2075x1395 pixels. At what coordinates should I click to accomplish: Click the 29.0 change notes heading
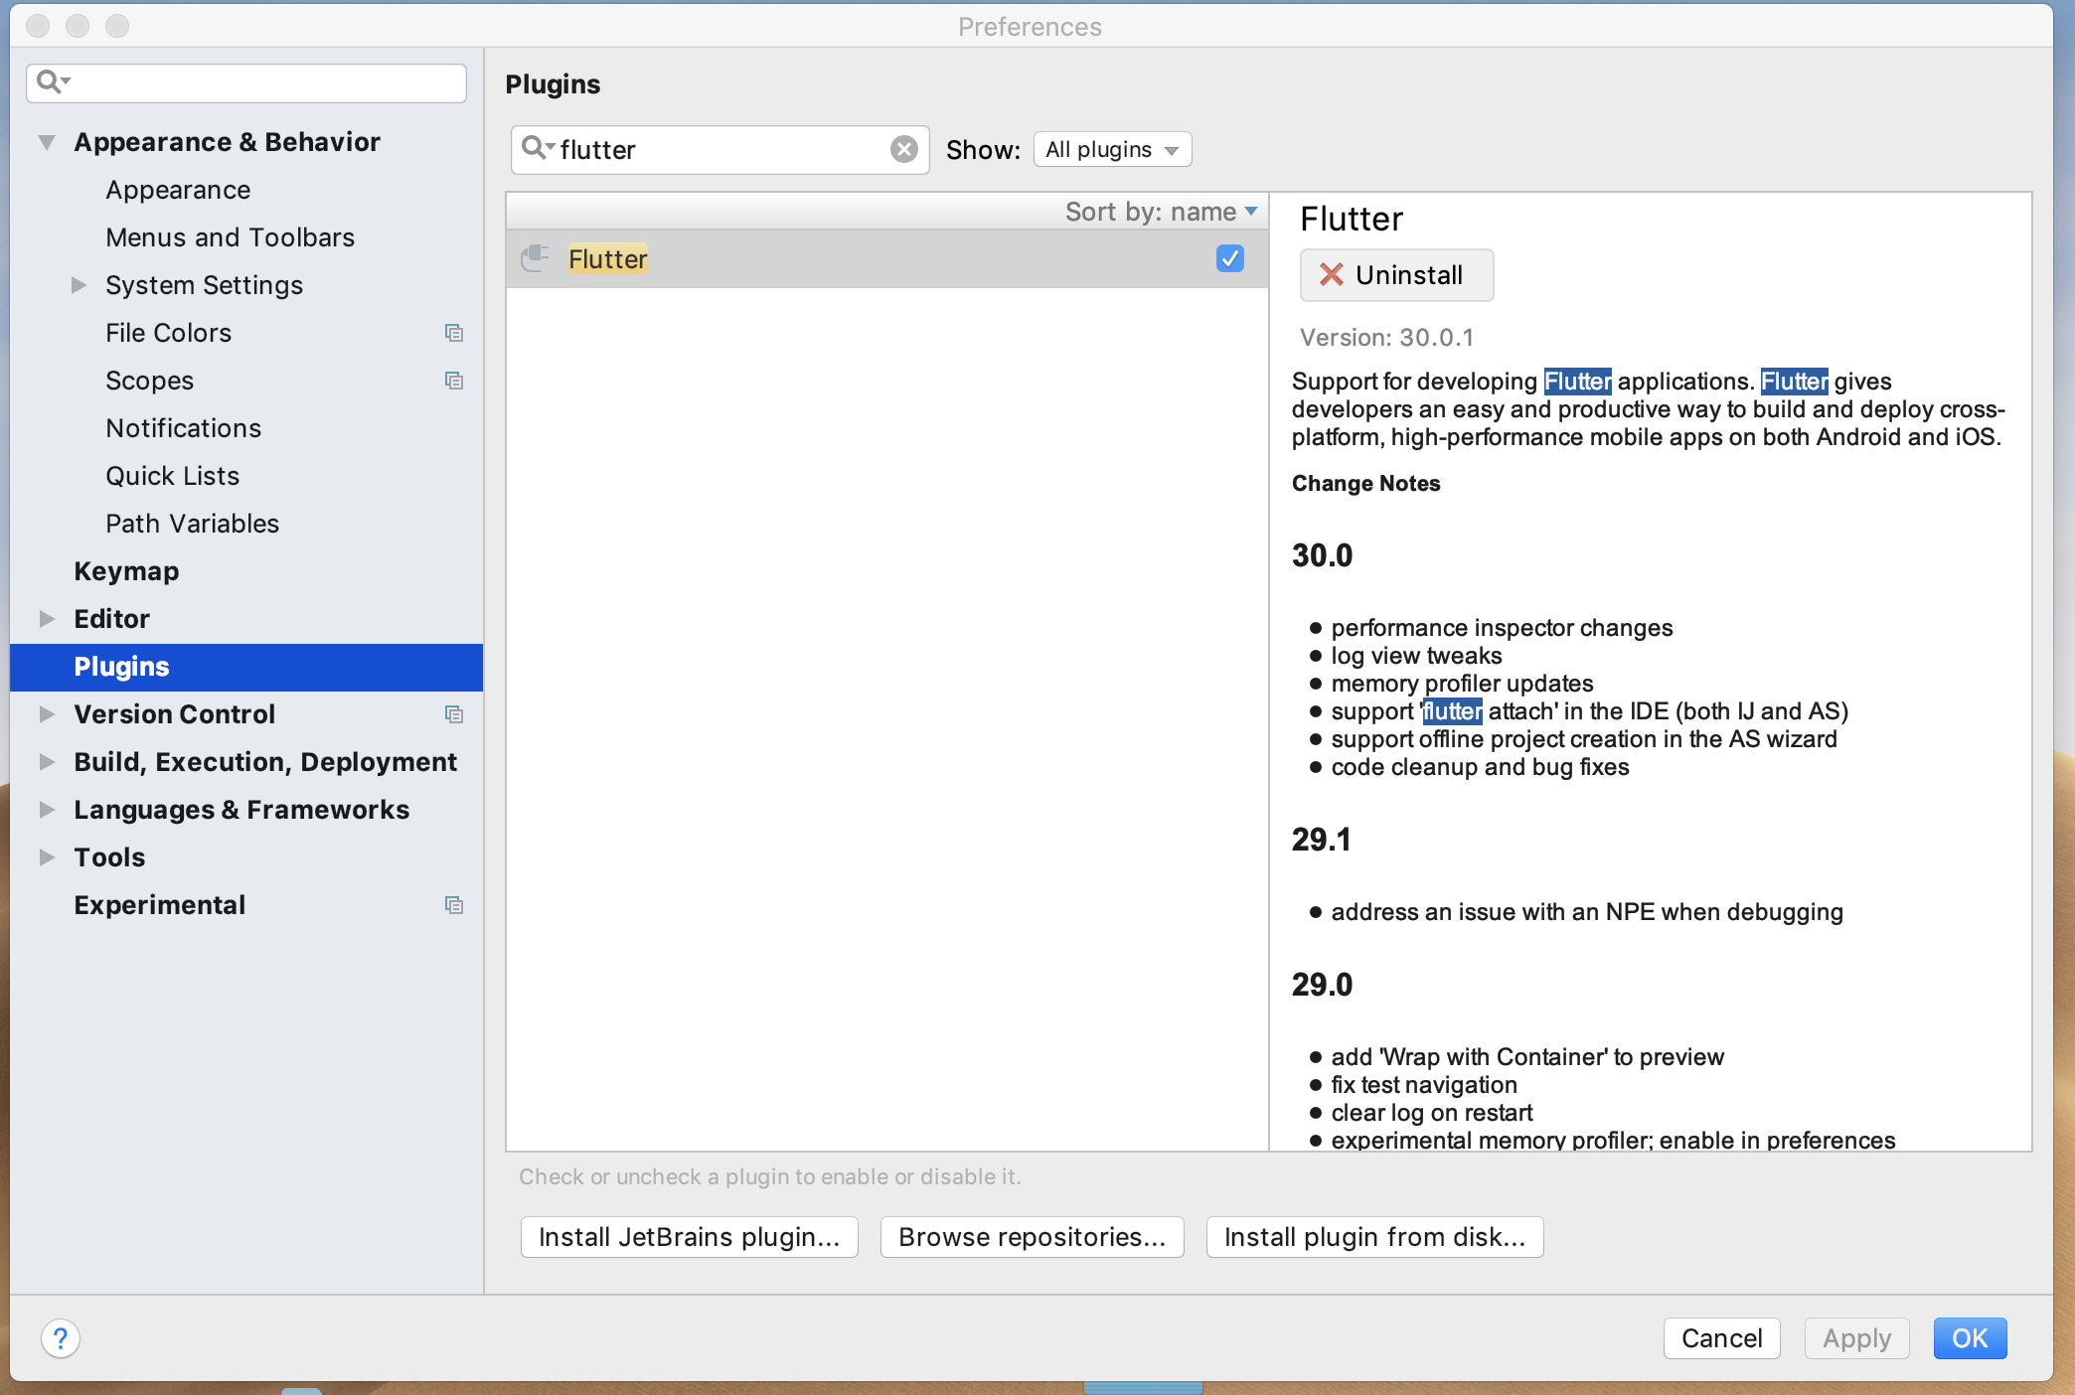(x=1322, y=985)
